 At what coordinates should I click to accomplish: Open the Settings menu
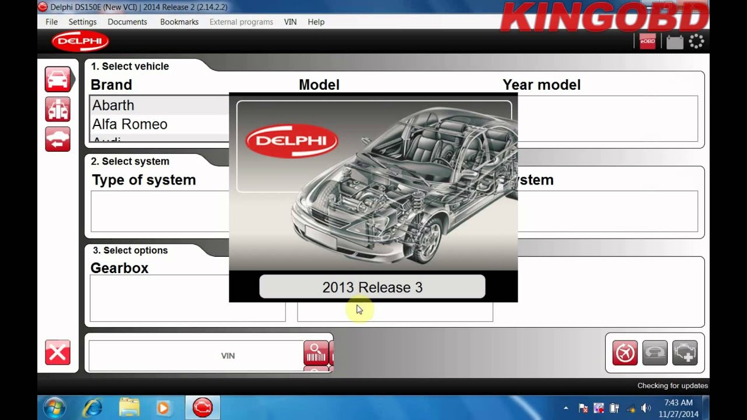(x=83, y=22)
